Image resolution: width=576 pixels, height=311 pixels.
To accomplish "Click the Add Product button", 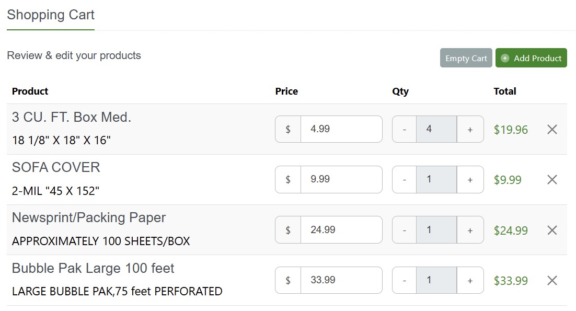I will pyautogui.click(x=531, y=58).
